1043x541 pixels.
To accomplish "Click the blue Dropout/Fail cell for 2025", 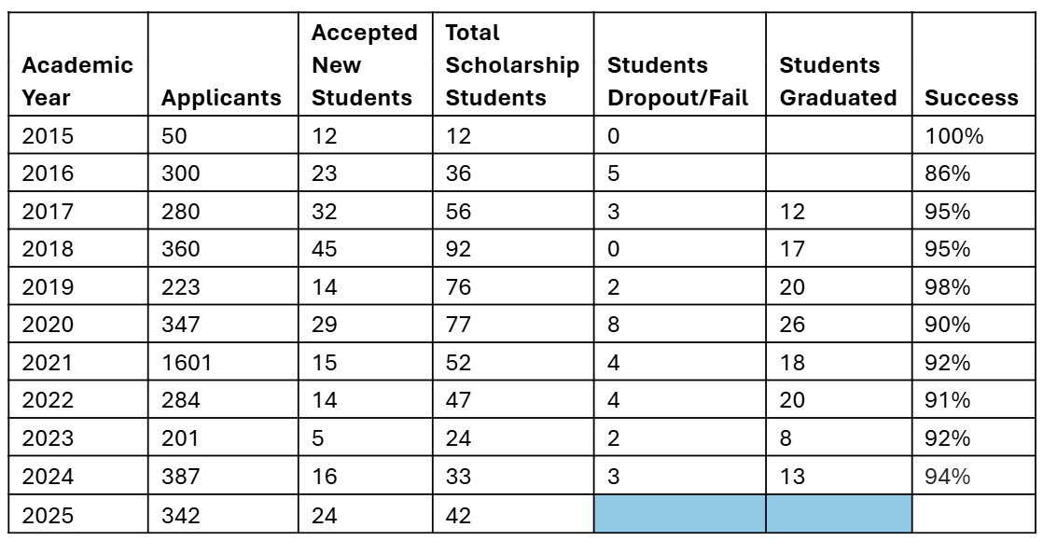I will 680,514.
